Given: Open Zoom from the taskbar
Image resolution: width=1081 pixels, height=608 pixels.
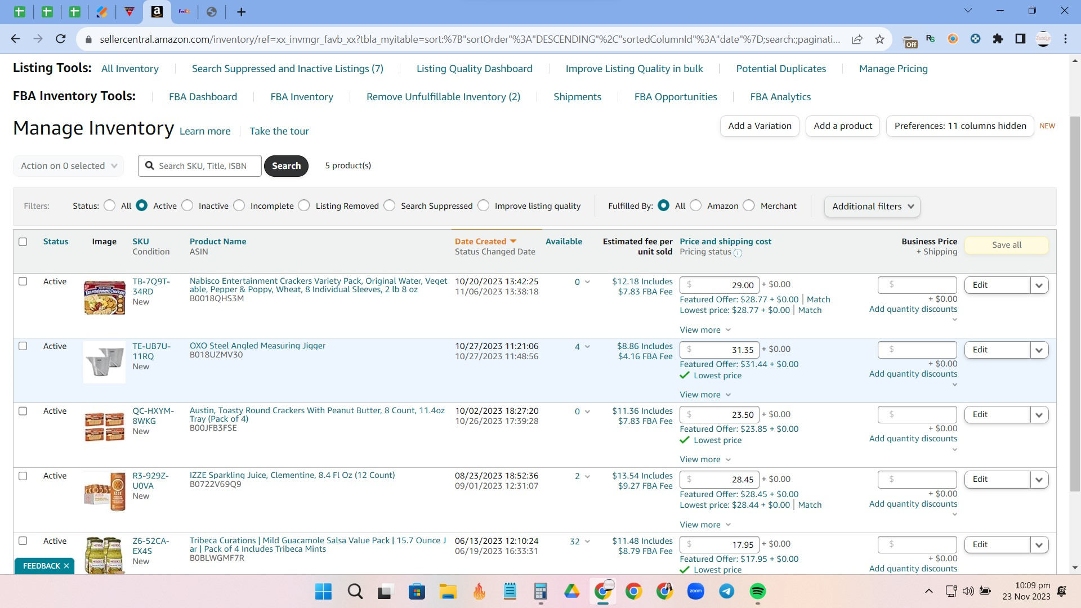Looking at the screenshot, I should (x=696, y=591).
